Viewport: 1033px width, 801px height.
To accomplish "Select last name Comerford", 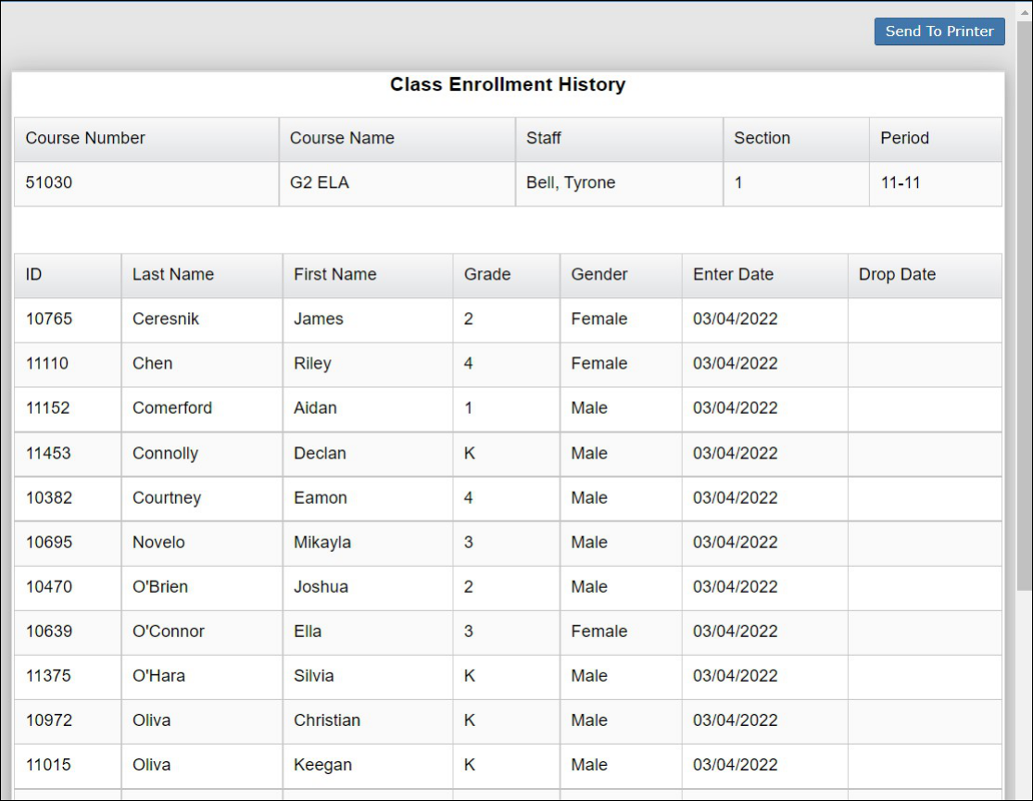I will [172, 408].
